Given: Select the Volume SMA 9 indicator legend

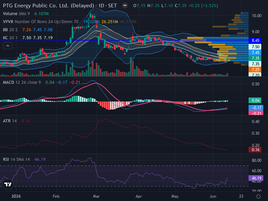Looking at the screenshot, I should (16, 14).
